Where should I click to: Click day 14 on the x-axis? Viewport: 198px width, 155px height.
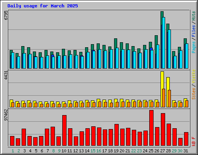pyautogui.click(x=87, y=151)
